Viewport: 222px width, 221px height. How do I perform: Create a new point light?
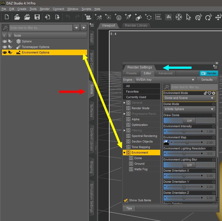click(x=108, y=17)
